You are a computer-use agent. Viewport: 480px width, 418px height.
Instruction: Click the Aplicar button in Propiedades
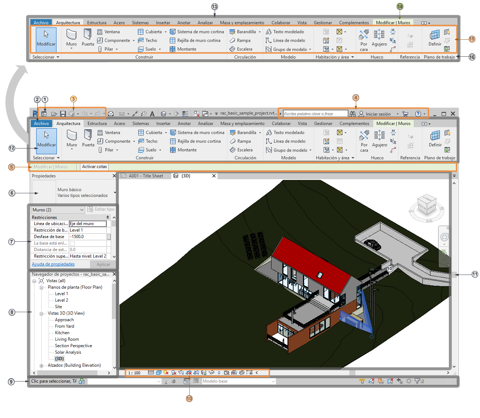pos(103,264)
